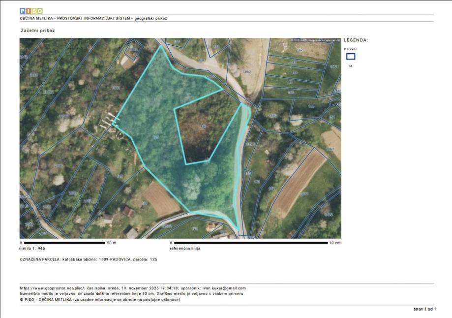Click parcel label 135/2 on the road
The width and height of the screenshot is (452, 318).
pyautogui.click(x=247, y=72)
